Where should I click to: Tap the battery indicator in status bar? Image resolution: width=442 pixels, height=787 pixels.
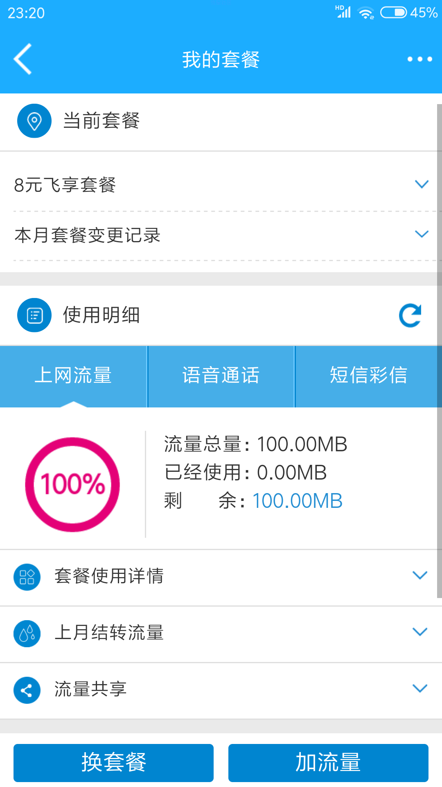point(394,13)
